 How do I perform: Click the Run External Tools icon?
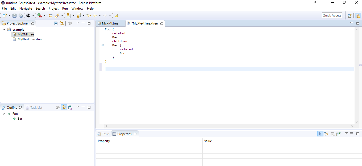click(x=39, y=15)
